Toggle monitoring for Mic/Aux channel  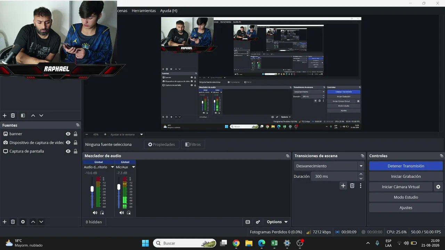pyautogui.click(x=129, y=212)
